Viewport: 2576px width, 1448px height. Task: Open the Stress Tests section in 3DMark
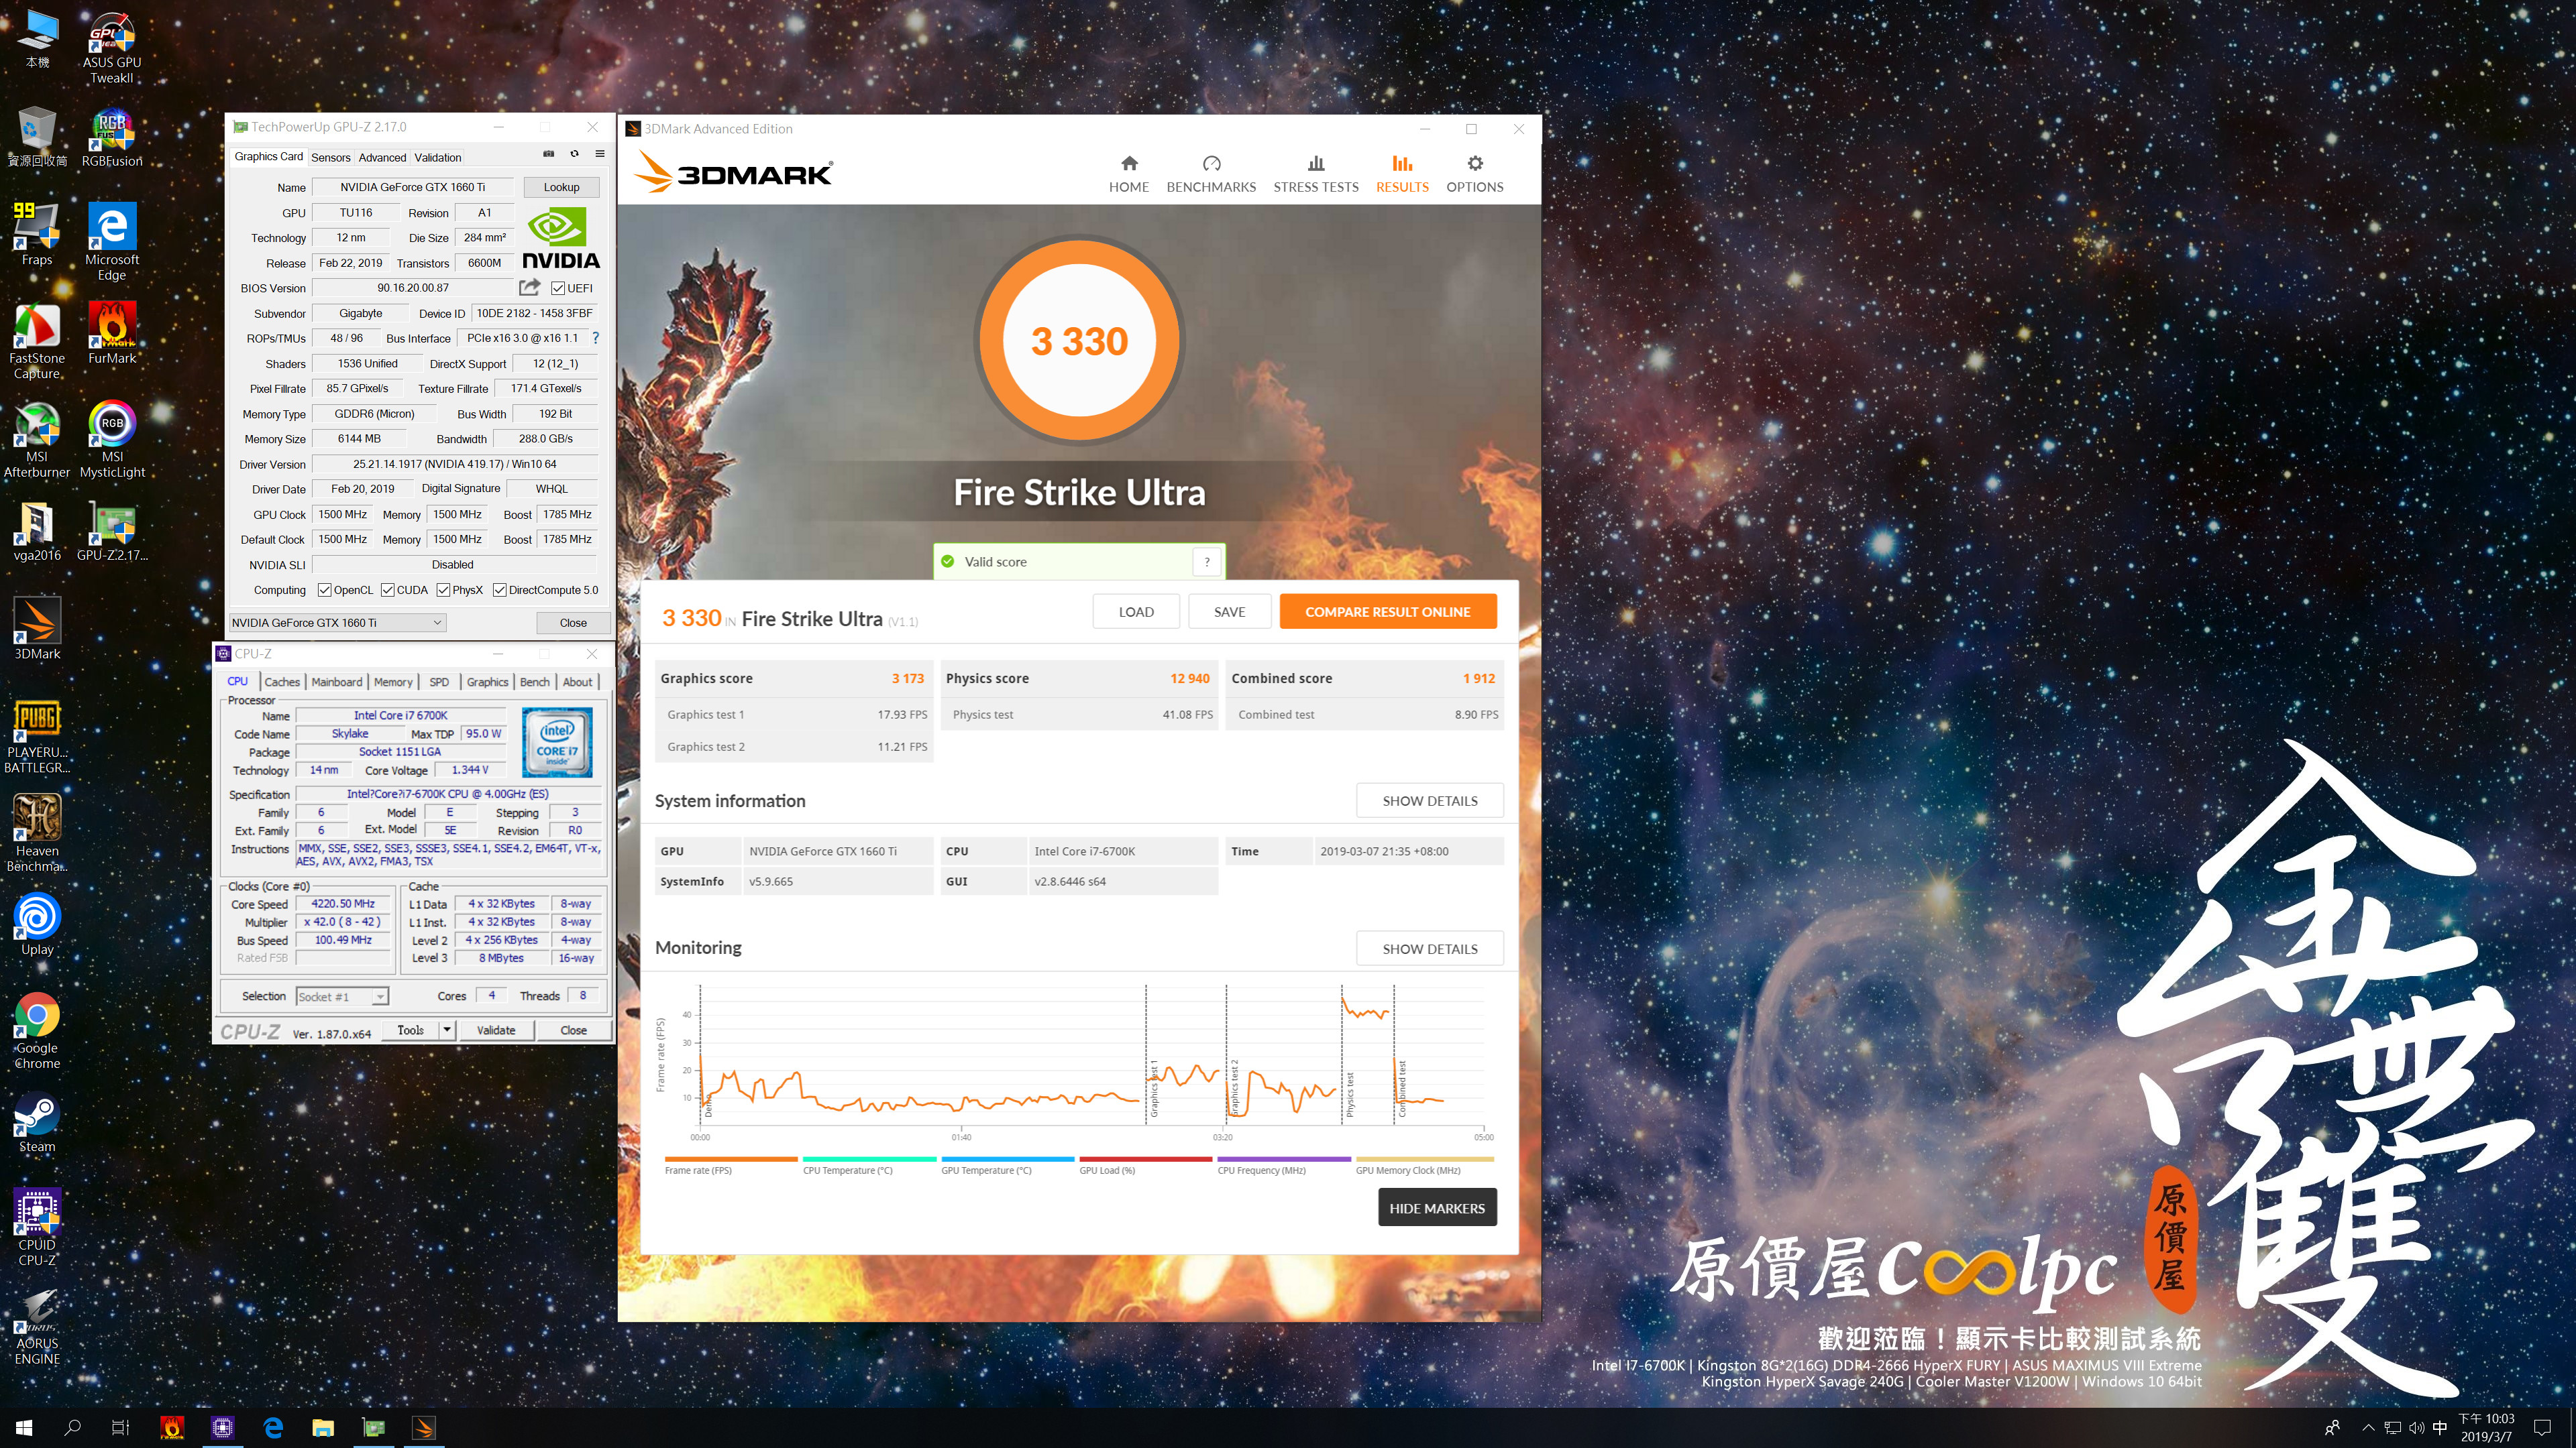point(1316,173)
